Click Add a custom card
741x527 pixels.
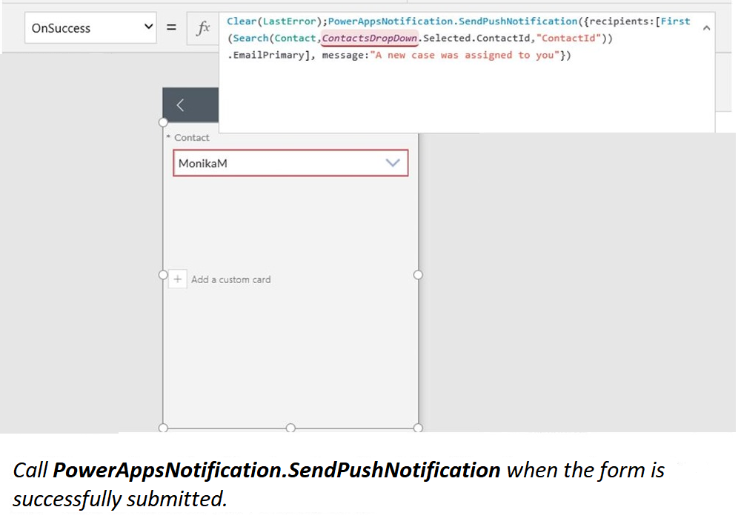point(230,279)
